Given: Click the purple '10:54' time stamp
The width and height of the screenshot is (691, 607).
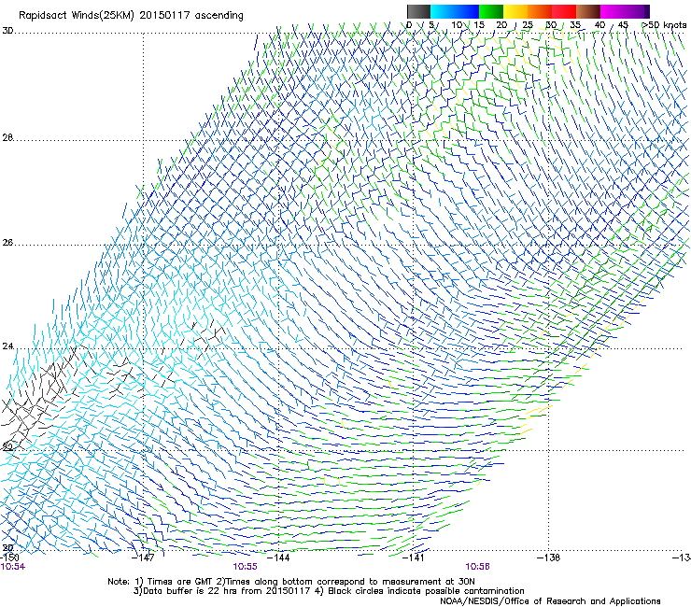Looking at the screenshot, I should click(13, 567).
